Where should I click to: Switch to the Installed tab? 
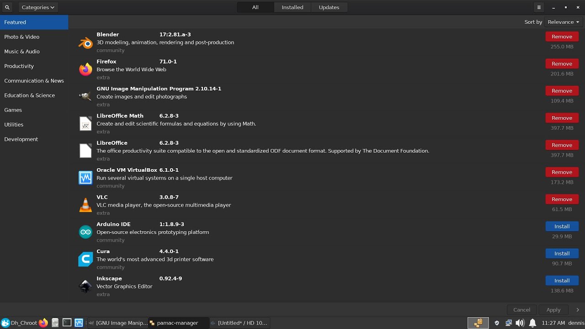[x=292, y=7]
